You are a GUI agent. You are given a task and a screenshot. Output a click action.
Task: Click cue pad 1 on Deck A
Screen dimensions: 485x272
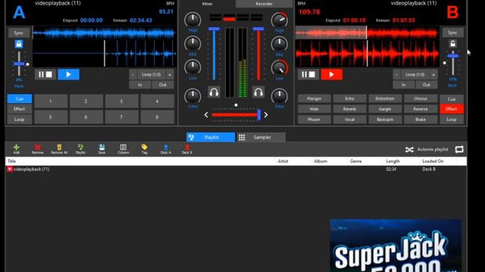(x=51, y=101)
